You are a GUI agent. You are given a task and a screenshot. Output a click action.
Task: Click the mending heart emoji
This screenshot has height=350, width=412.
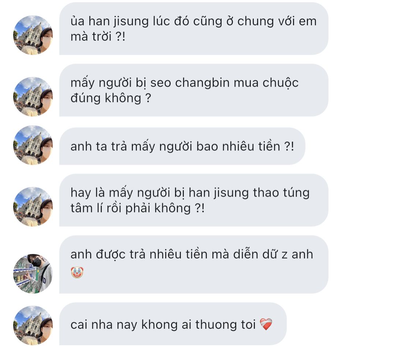coord(266,324)
